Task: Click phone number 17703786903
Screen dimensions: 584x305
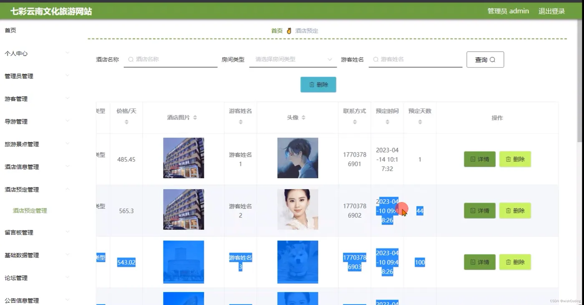Action: tap(355, 262)
